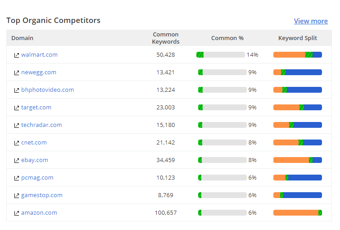The width and height of the screenshot is (340, 230).
Task: Click the external link icon beside walmart.com
Action: click(x=17, y=55)
